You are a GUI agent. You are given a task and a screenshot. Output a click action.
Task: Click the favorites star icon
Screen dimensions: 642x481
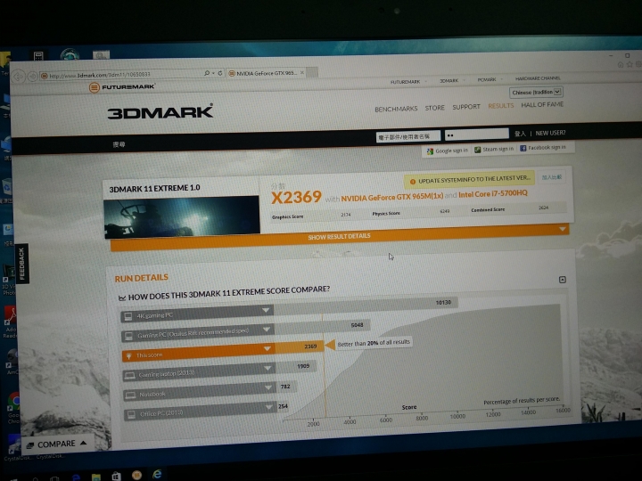tap(630, 64)
